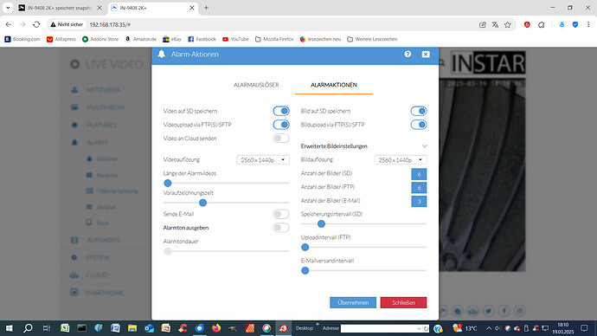
Task: Click the Übernehmen button
Action: (353, 302)
